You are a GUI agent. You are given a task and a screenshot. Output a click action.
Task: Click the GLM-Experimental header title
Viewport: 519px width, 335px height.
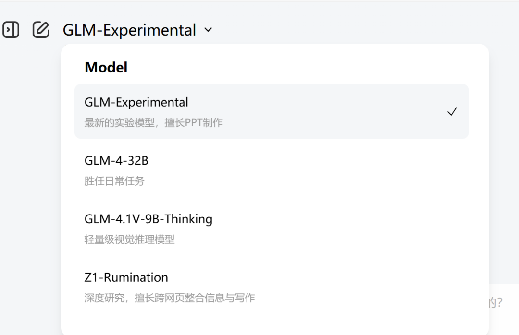pos(129,30)
